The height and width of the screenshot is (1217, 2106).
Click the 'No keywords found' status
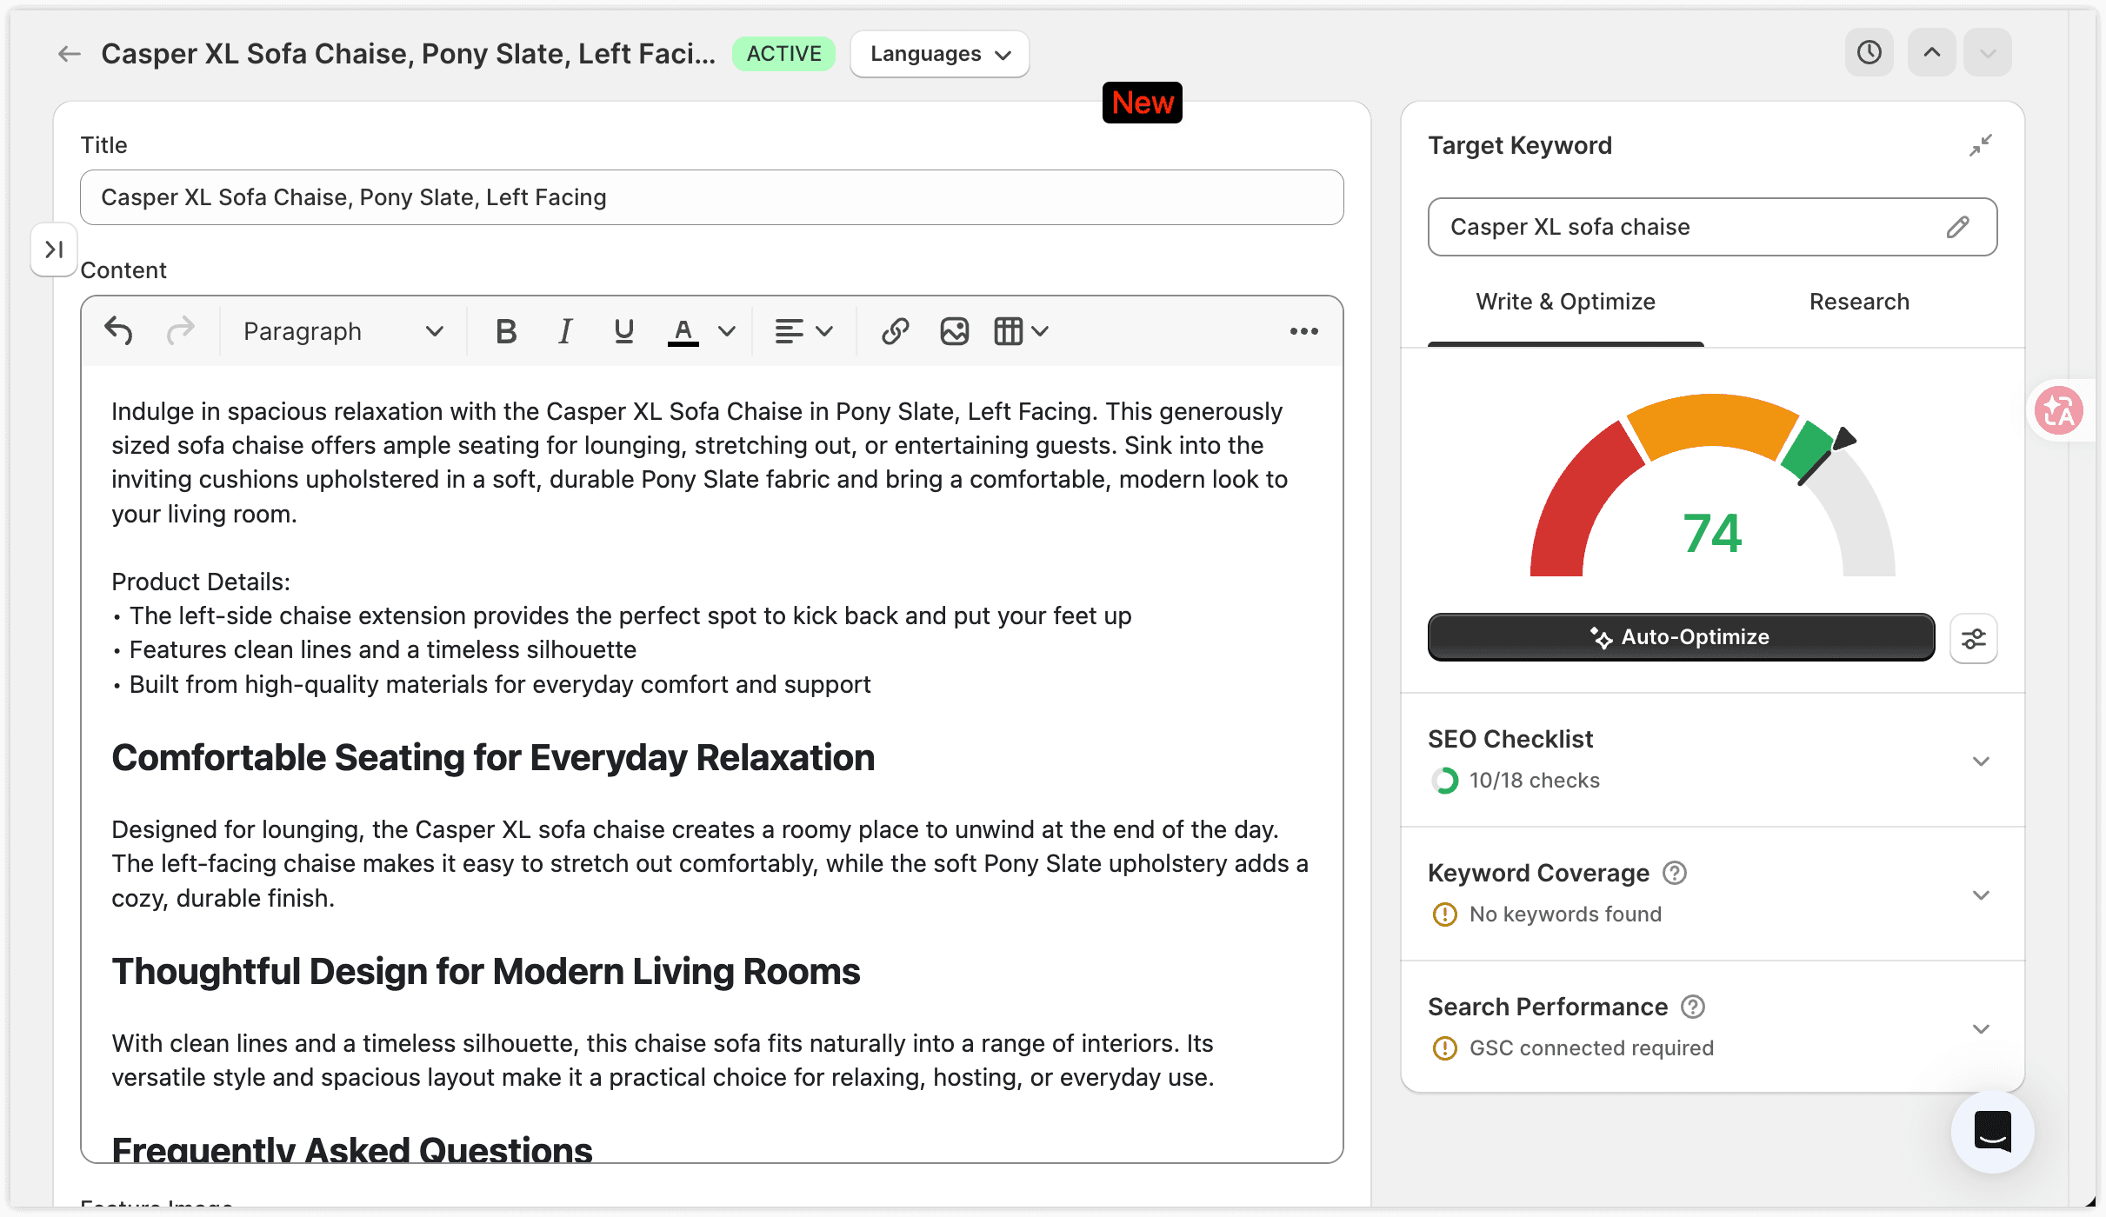coord(1565,914)
